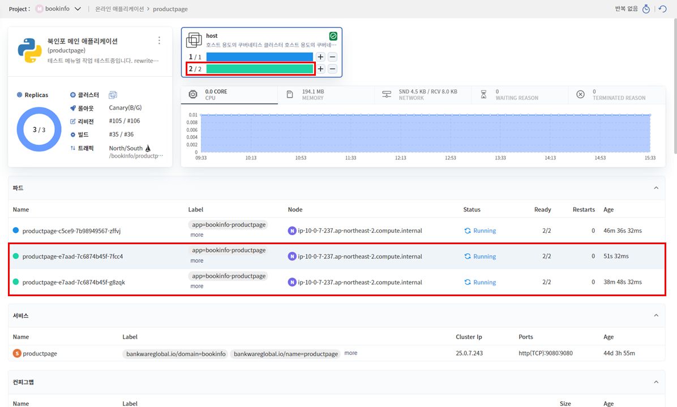The height and width of the screenshot is (407, 677).
Task: Click the green check status icon on the host card
Action: 333,36
